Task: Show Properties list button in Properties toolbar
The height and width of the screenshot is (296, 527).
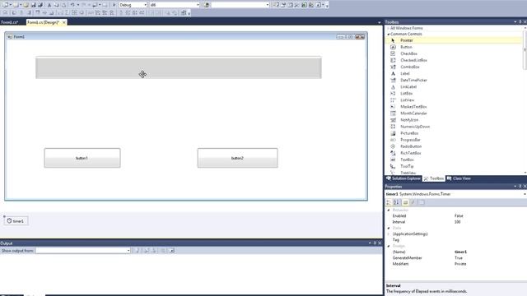Action: (405, 202)
